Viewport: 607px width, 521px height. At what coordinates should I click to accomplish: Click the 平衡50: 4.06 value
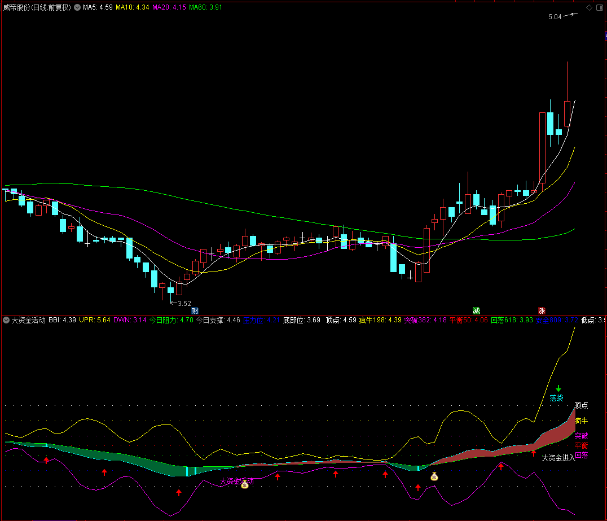point(469,320)
